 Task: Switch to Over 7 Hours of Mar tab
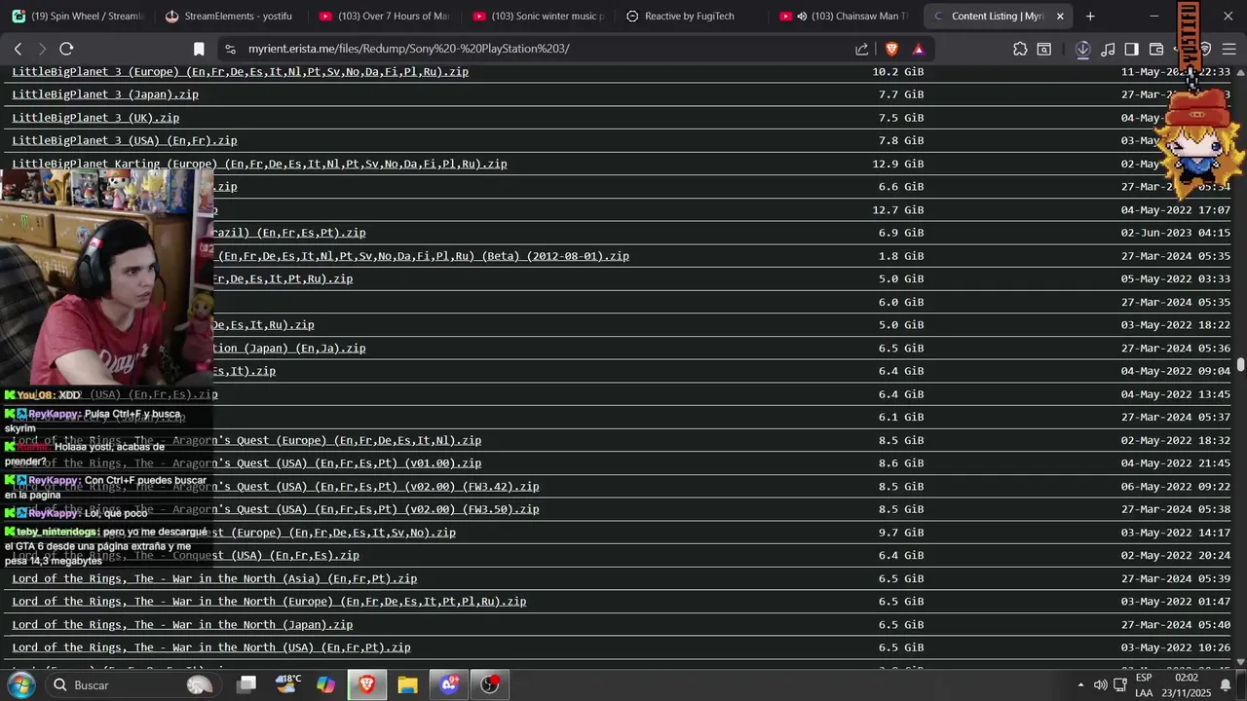(384, 16)
